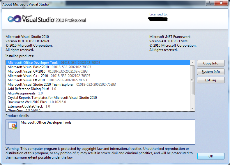Select Visual Studio 2010 Team Explorer row
The height and width of the screenshot is (165, 230).
tap(98, 85)
